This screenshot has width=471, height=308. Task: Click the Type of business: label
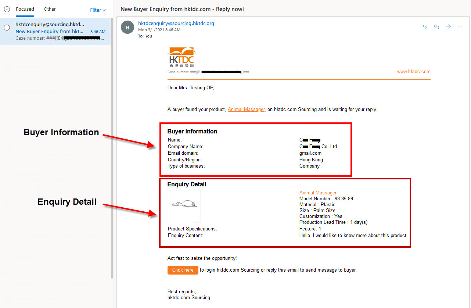tap(186, 166)
